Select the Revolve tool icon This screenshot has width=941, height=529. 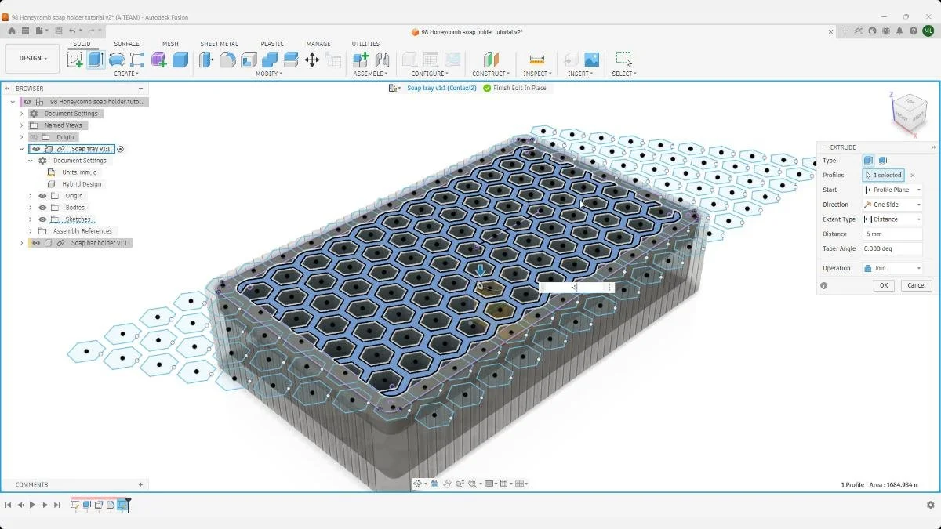click(117, 60)
